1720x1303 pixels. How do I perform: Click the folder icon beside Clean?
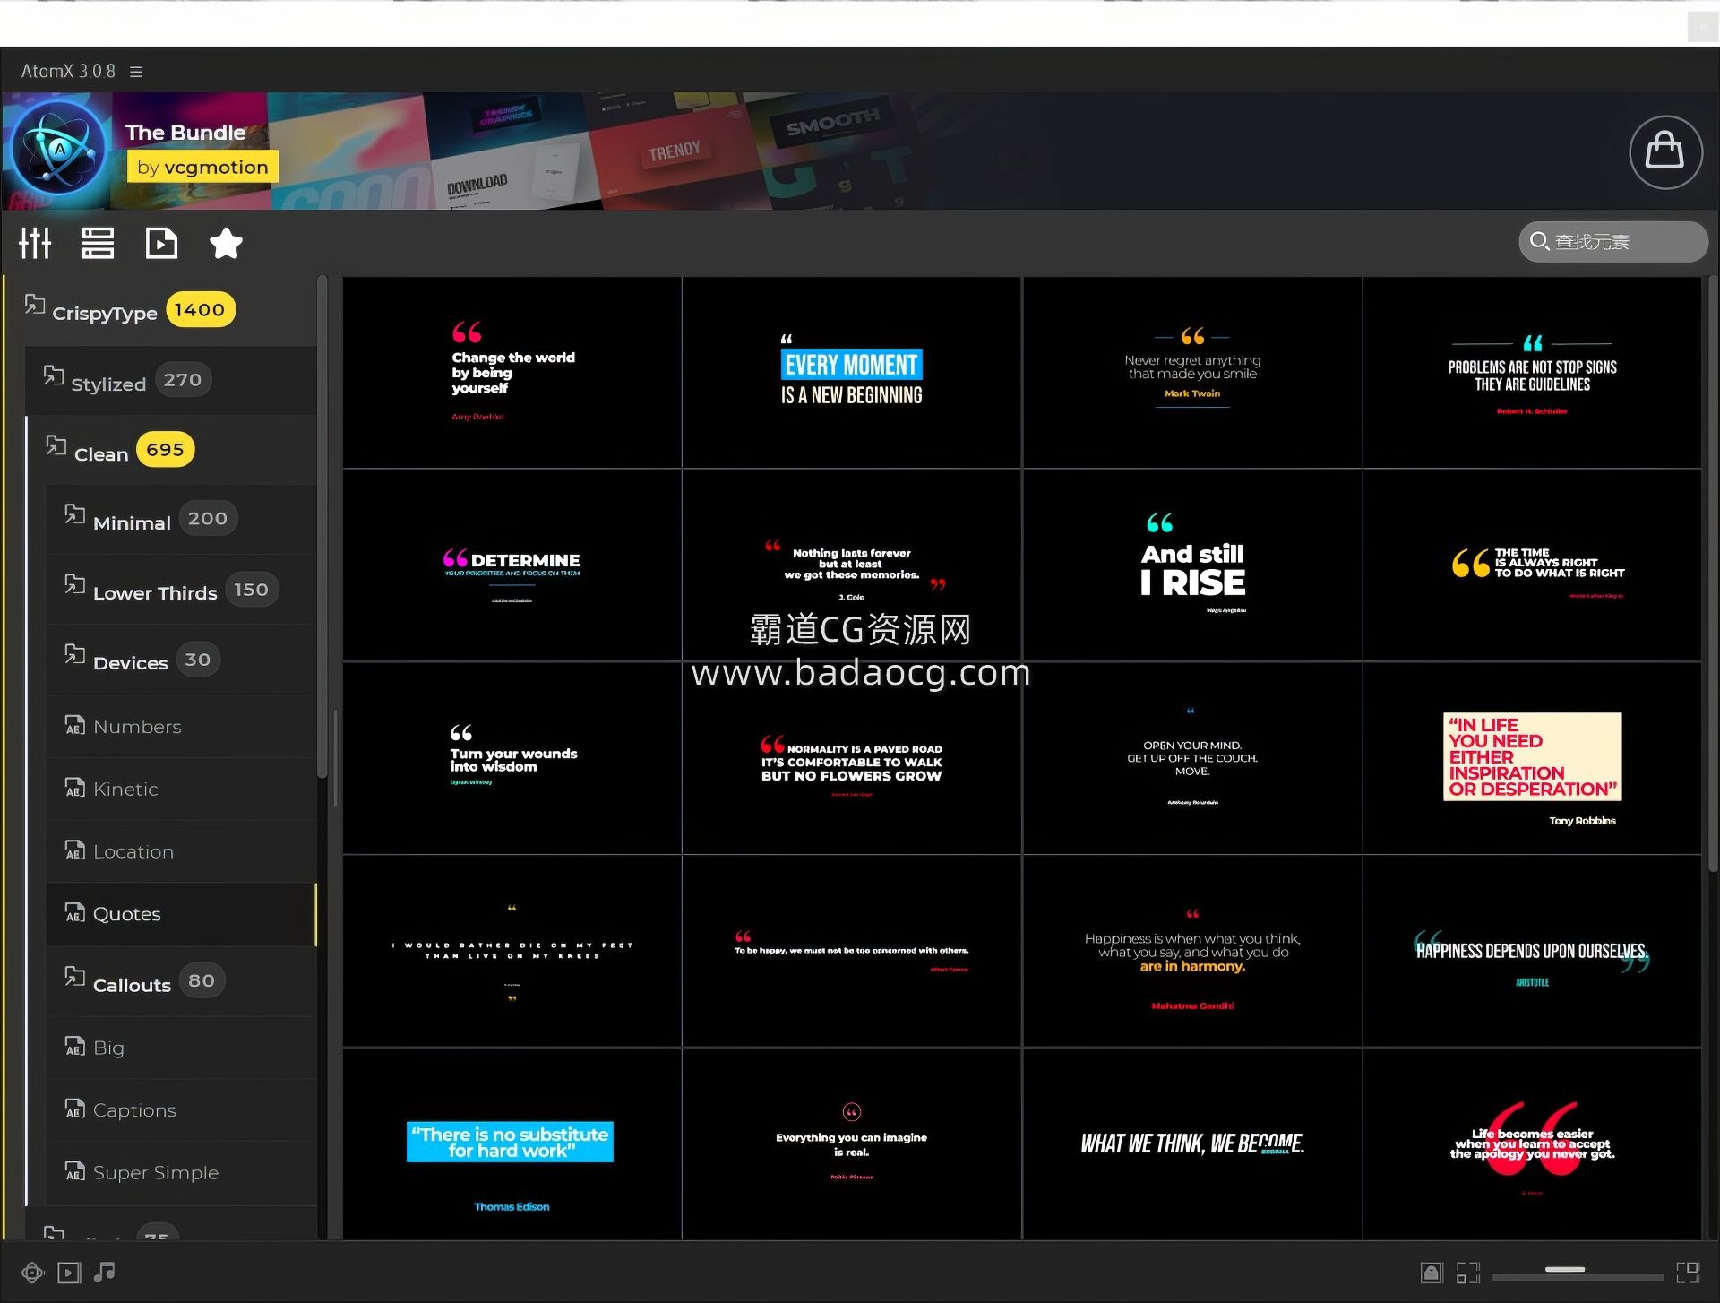coord(56,444)
